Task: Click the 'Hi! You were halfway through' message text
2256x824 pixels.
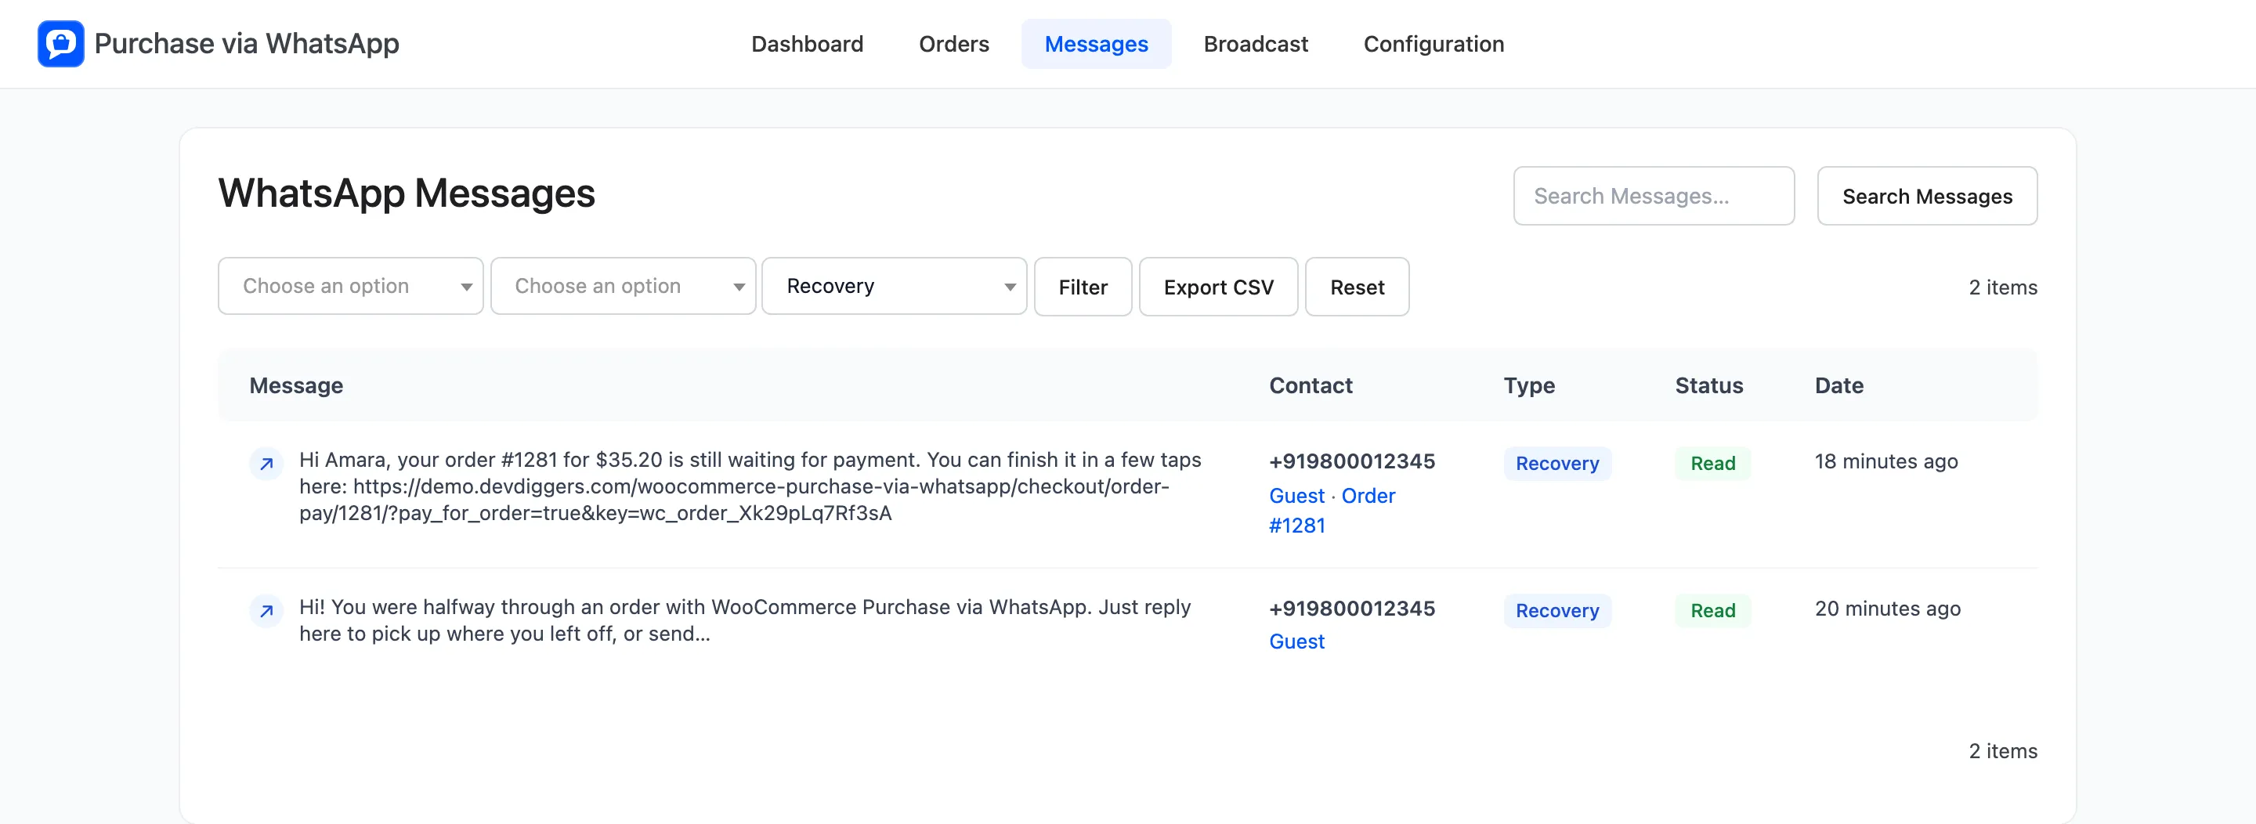Action: coord(744,621)
